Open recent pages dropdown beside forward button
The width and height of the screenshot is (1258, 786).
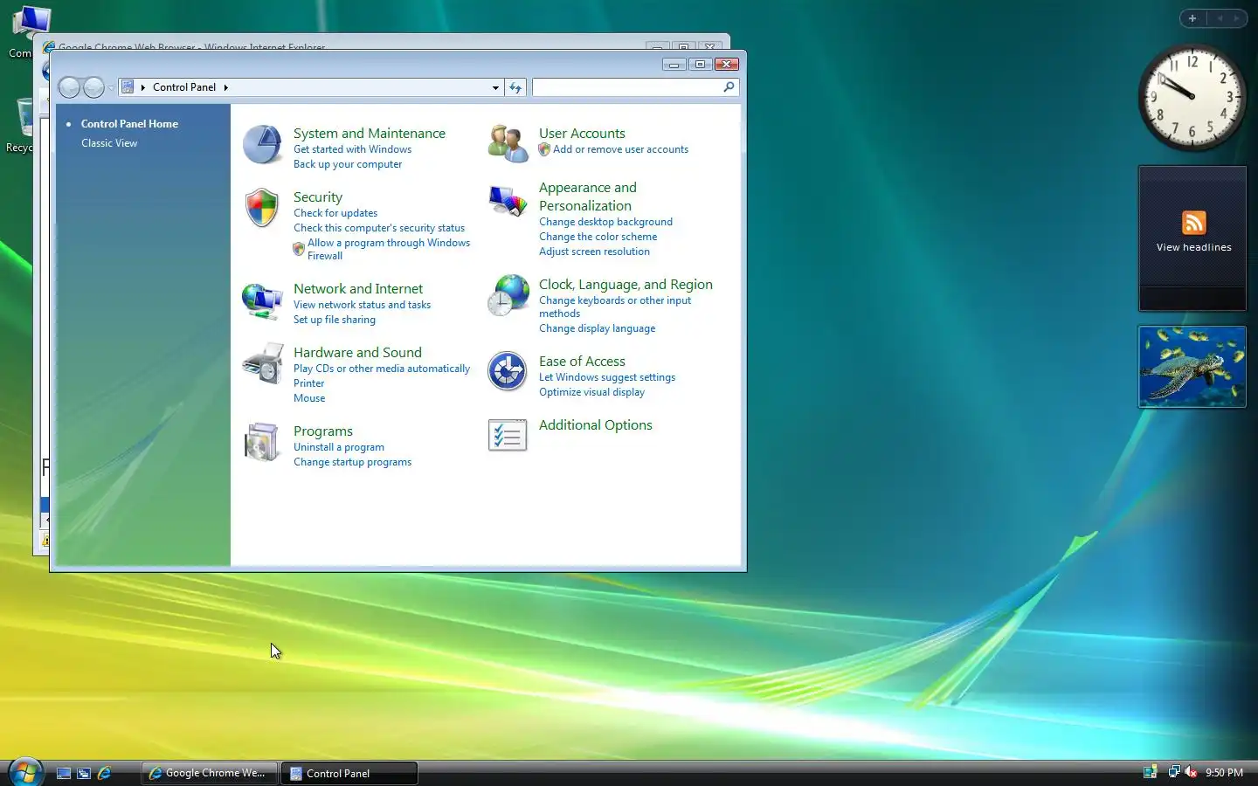[111, 88]
